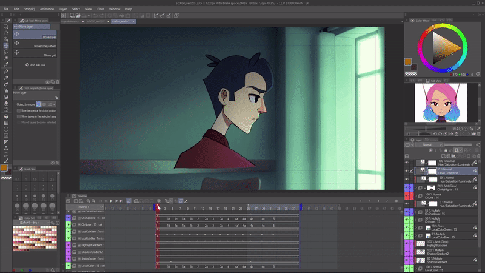Go to the next frame in timeline

[x=116, y=201]
